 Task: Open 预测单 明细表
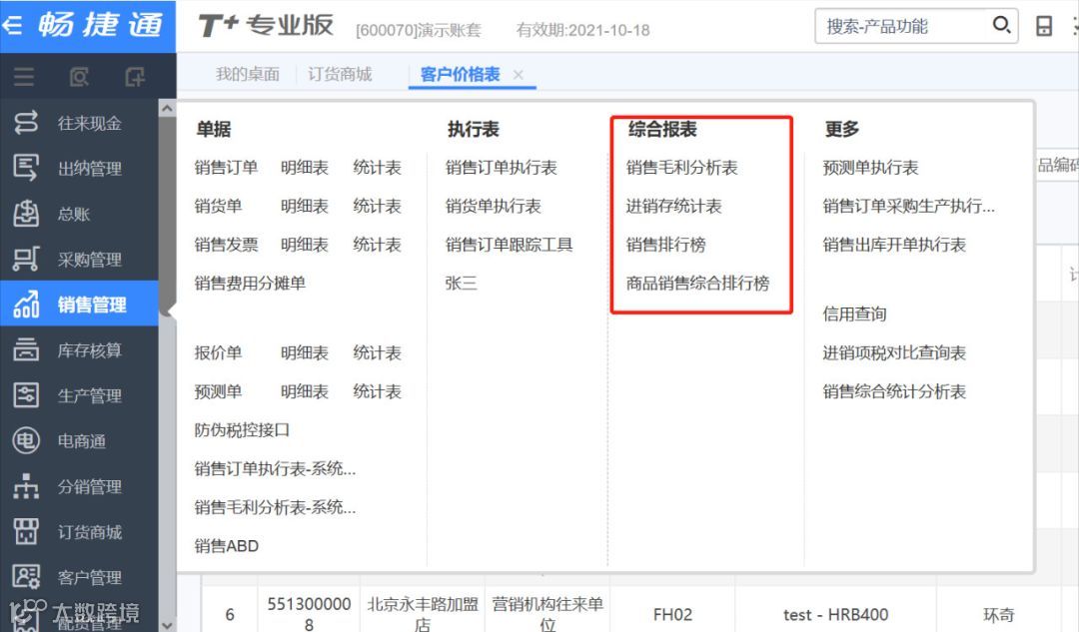[304, 392]
